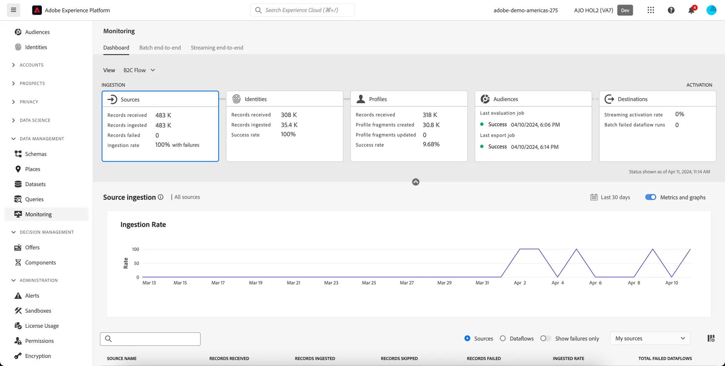
Task: Select the Sources radio button
Action: [x=467, y=338]
